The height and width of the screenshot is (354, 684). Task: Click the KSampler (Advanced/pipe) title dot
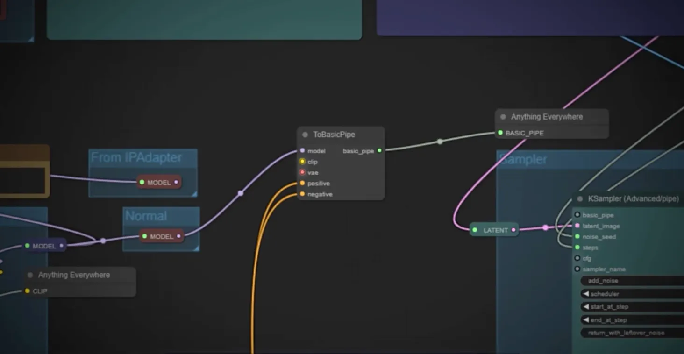(580, 199)
